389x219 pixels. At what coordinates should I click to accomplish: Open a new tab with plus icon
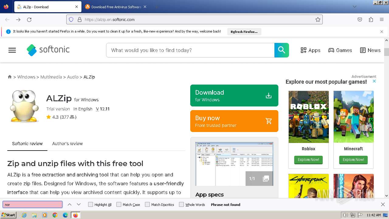coord(156,7)
